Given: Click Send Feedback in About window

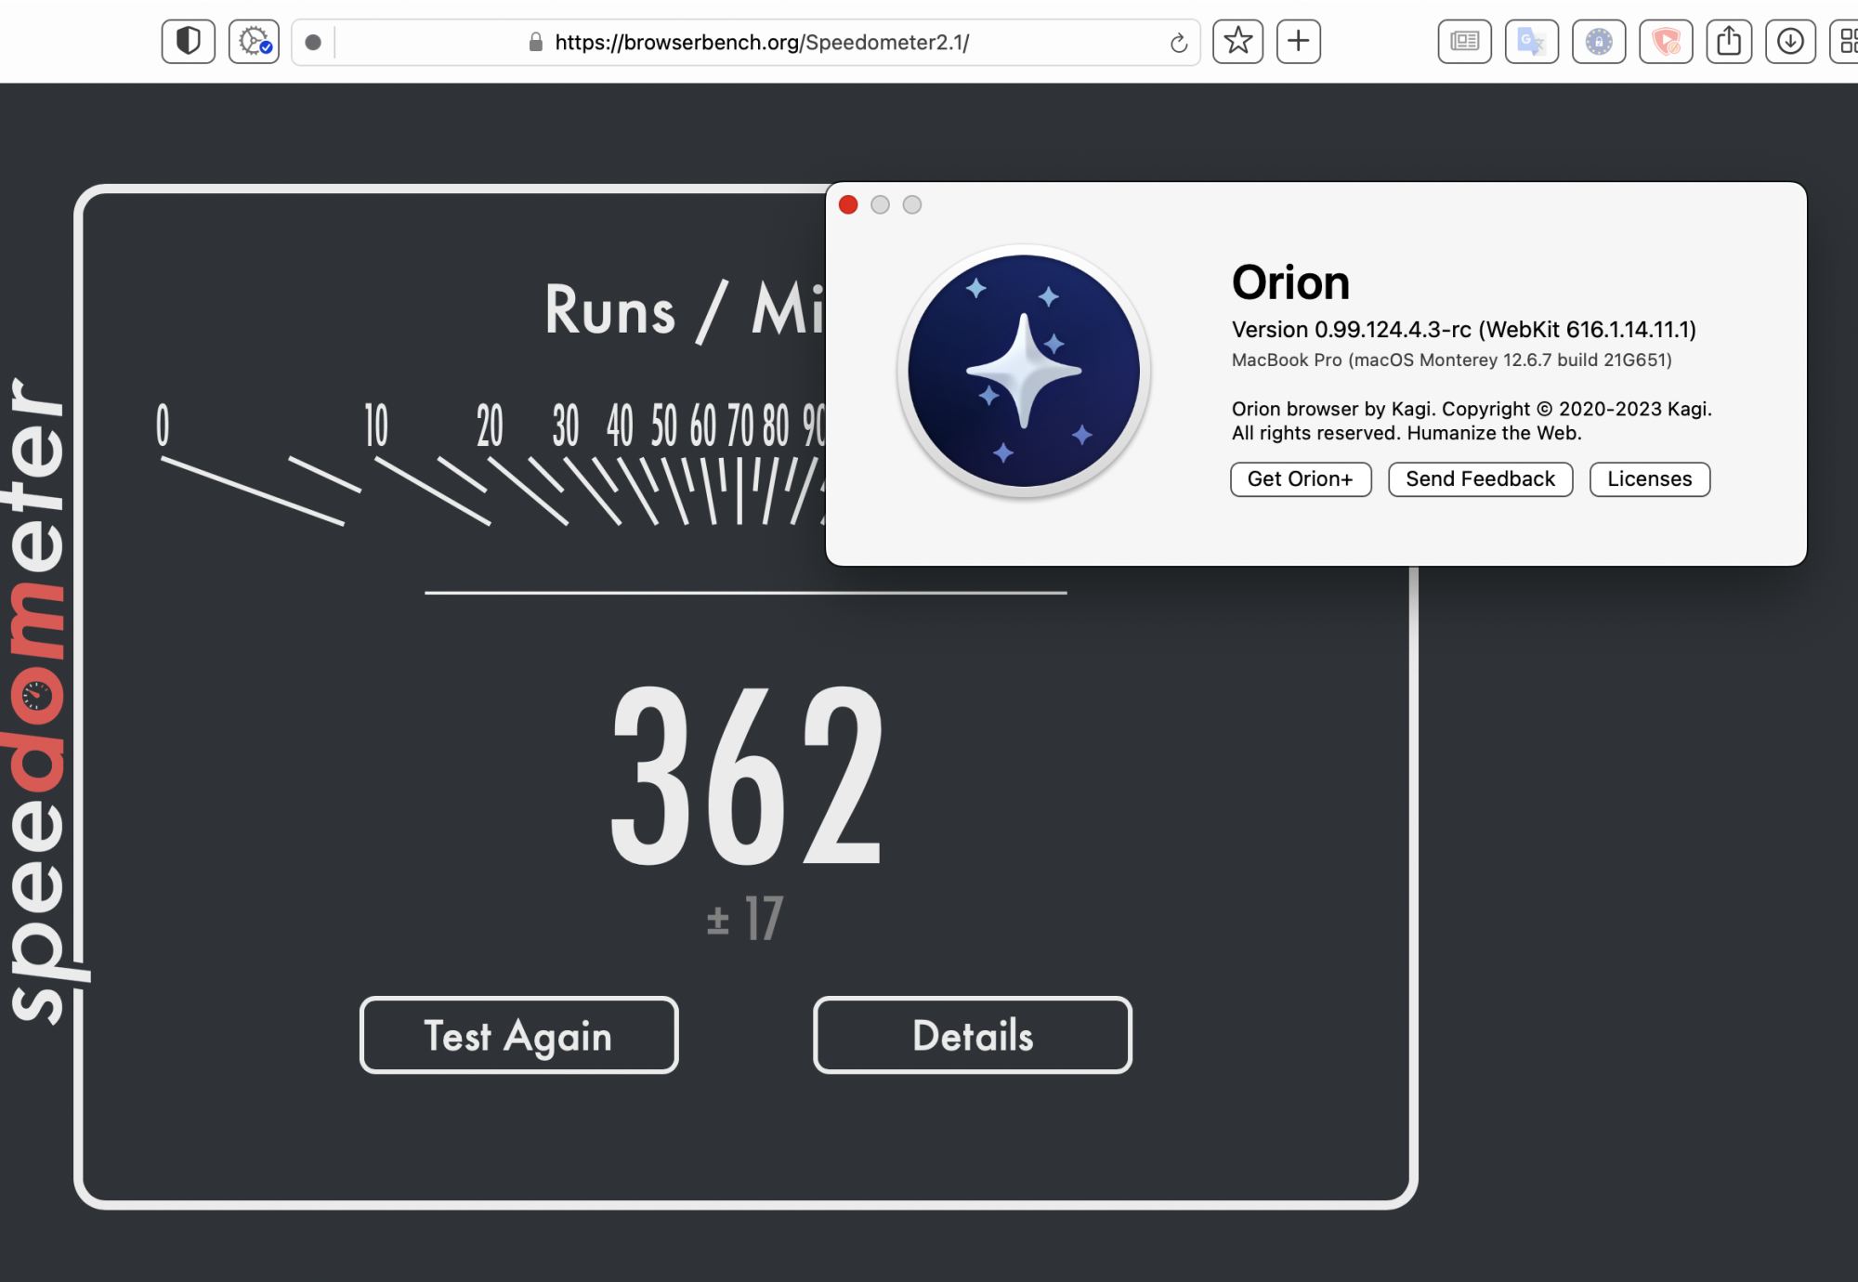Looking at the screenshot, I should click(1479, 479).
